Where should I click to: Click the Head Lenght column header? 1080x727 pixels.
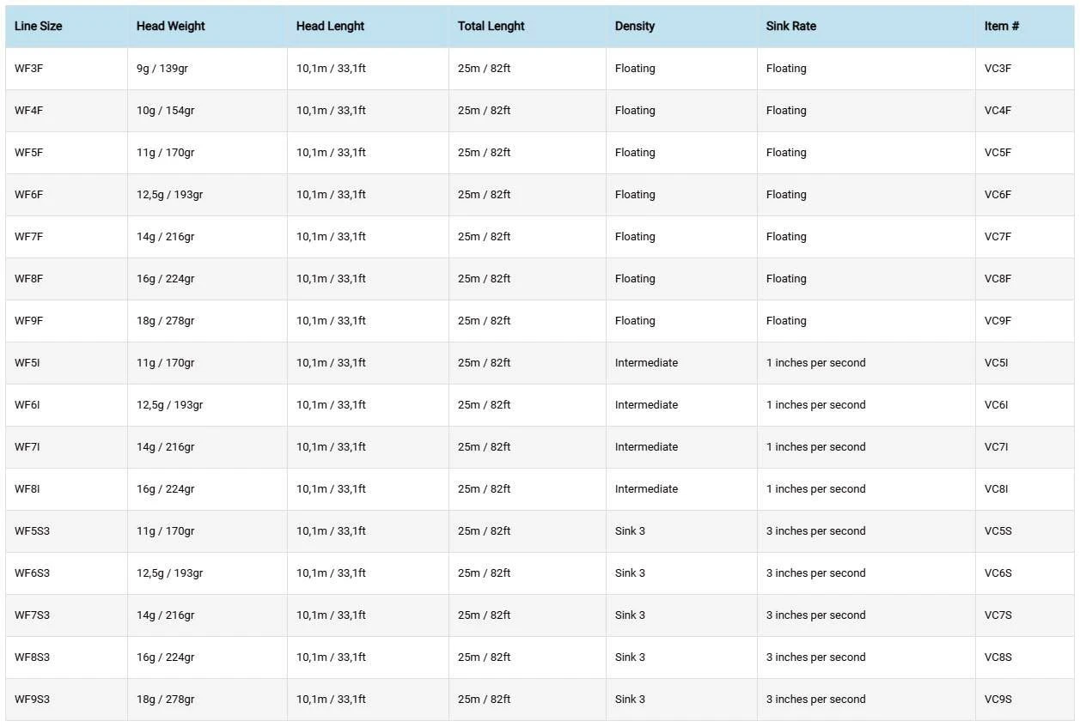[x=330, y=27]
